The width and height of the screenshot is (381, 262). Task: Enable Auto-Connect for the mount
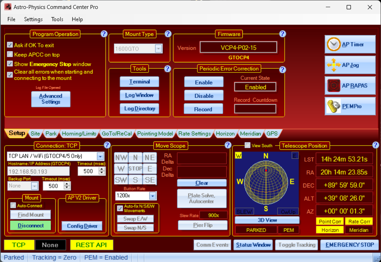[13, 205]
